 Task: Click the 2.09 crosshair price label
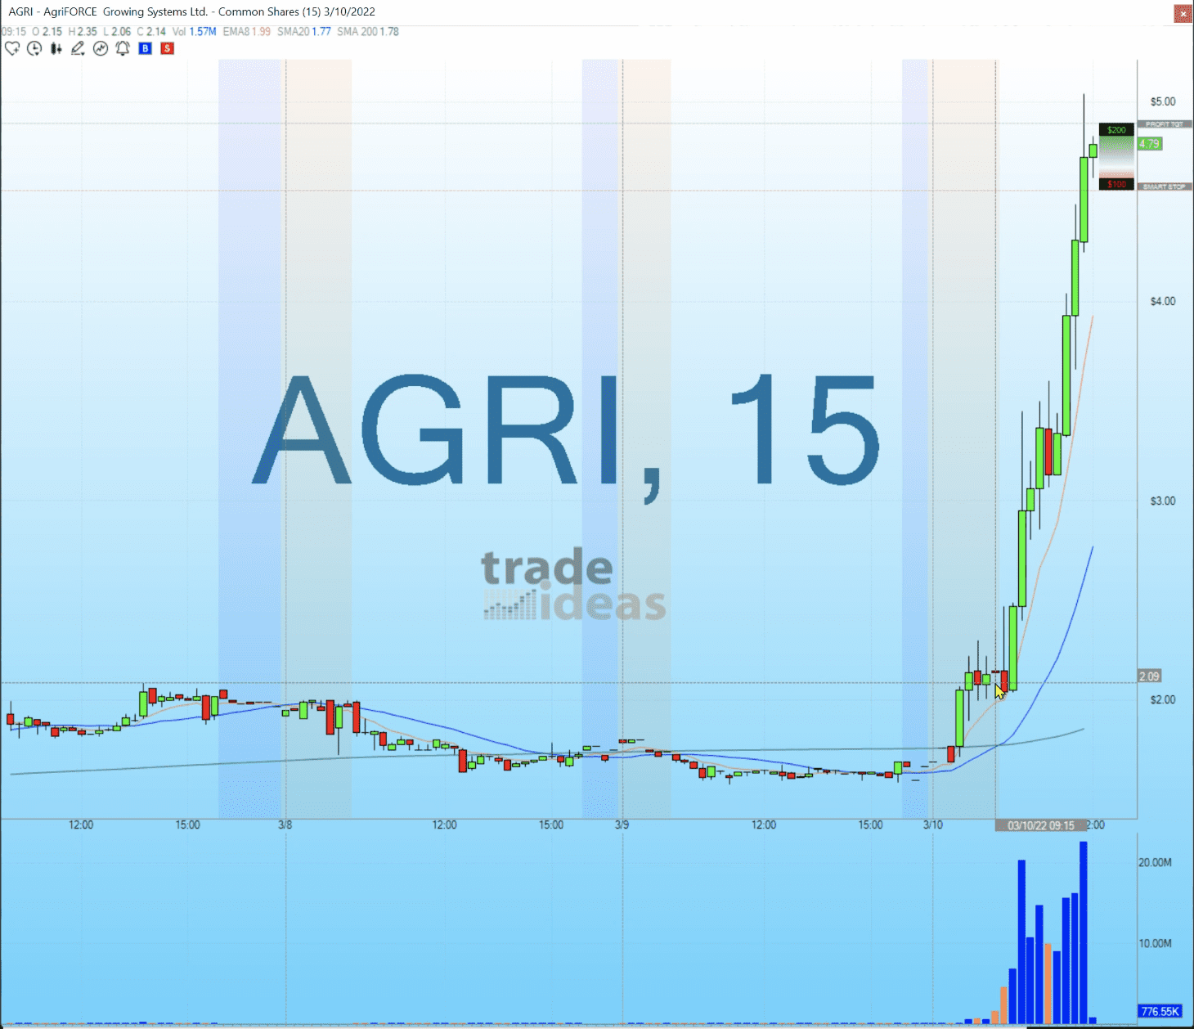pos(1149,676)
